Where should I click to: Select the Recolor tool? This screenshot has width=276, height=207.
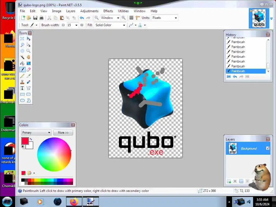click(x=29, y=82)
